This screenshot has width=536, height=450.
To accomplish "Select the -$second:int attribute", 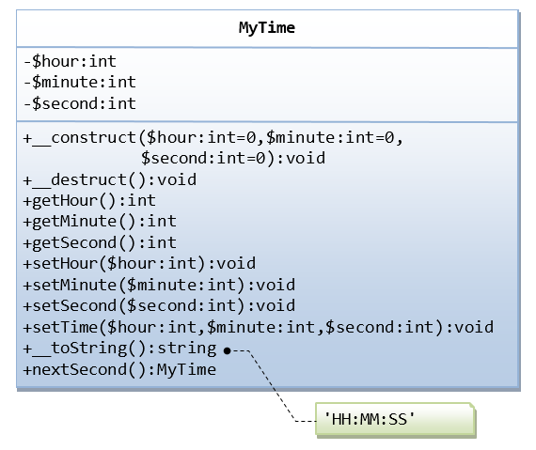I will click(80, 103).
